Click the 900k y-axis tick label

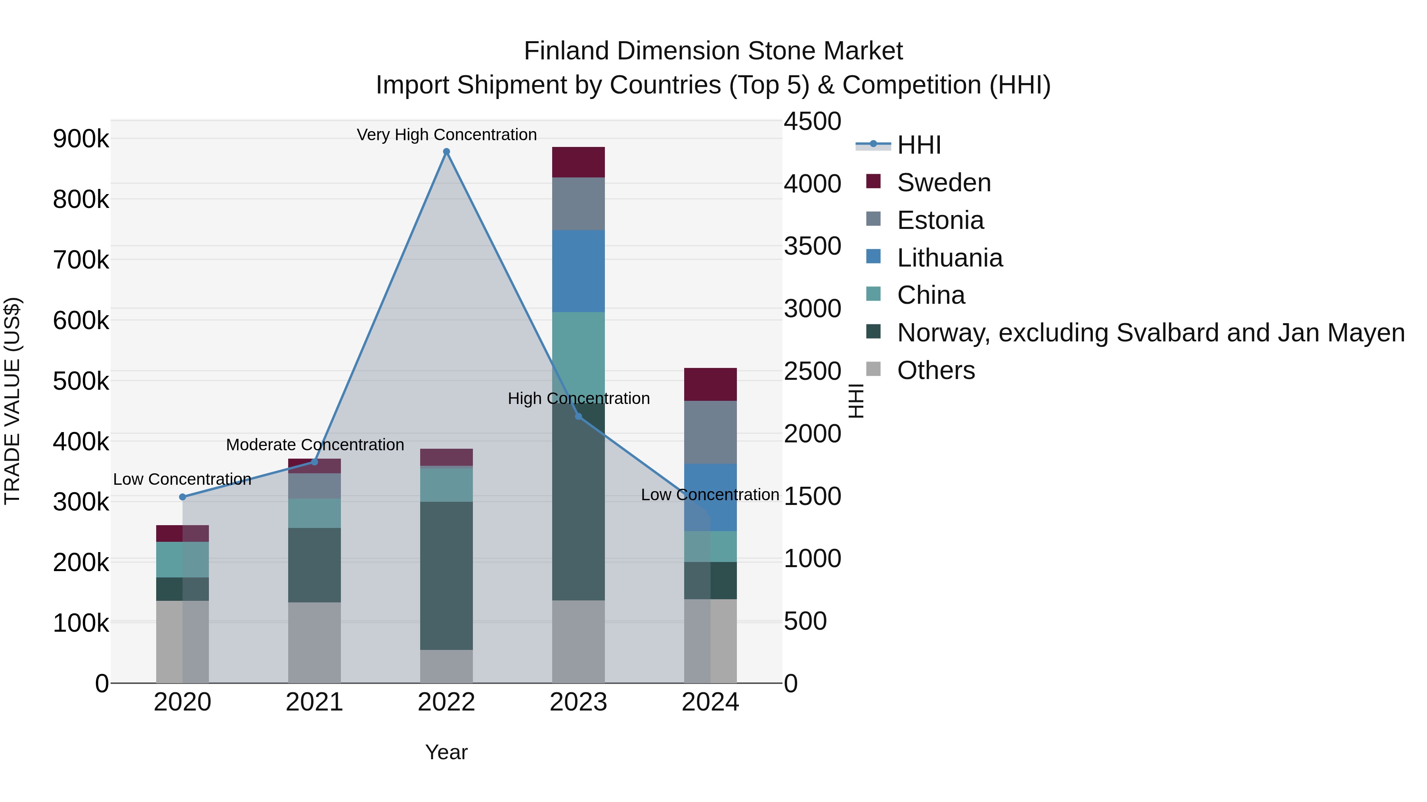pos(81,138)
